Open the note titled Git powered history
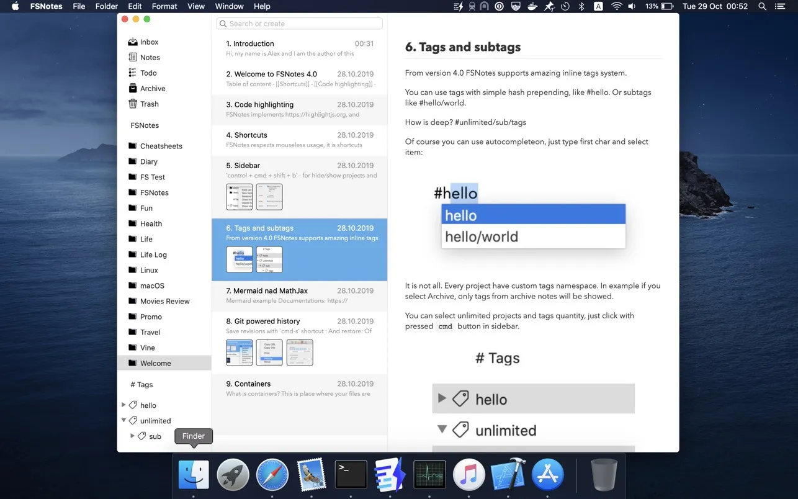 [x=299, y=321]
